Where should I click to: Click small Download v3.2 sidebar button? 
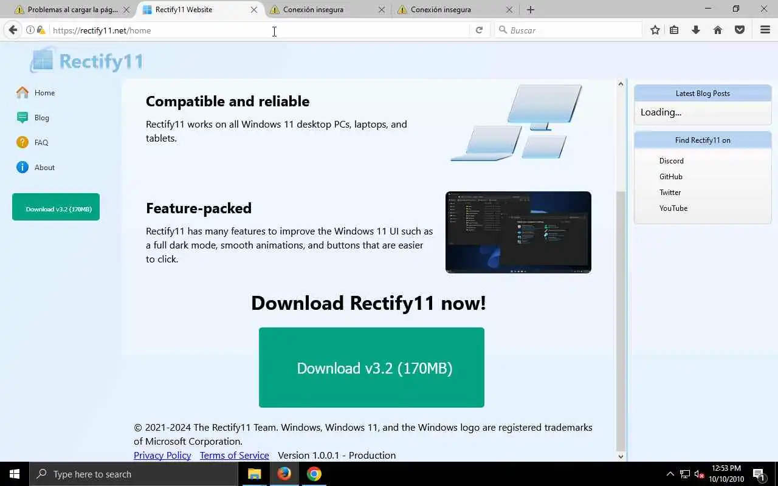click(56, 207)
